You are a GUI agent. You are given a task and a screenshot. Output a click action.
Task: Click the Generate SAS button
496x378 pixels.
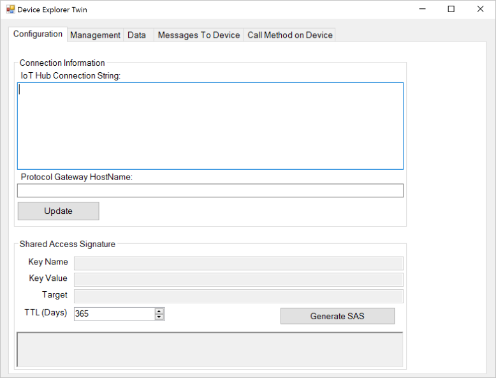337,316
